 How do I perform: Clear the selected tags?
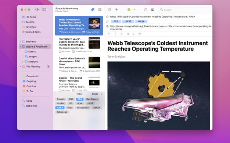[x=95, y=94]
